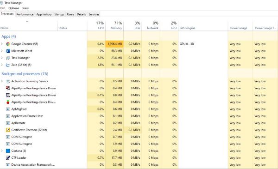Open the Startup tab
Image resolution: width=278 pixels, height=169 pixels.
click(x=59, y=14)
